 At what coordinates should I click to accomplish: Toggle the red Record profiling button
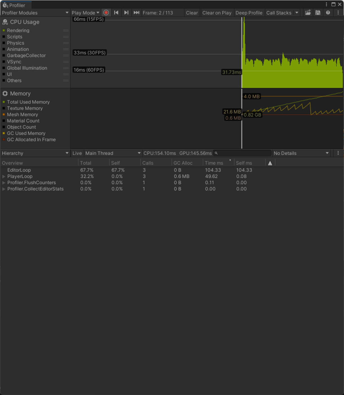106,13
